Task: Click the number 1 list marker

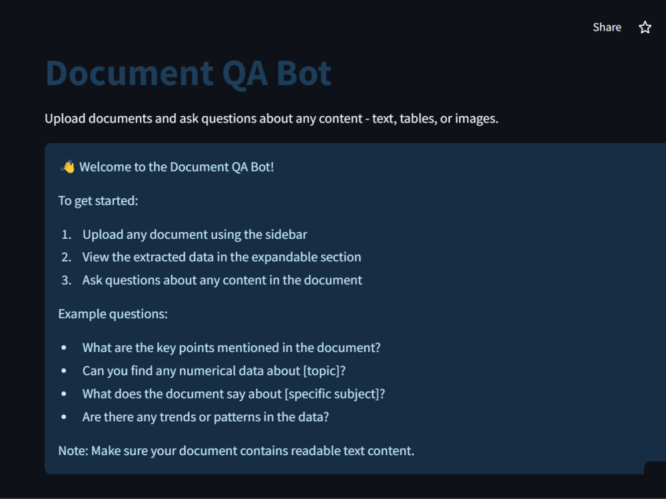Action: point(66,234)
